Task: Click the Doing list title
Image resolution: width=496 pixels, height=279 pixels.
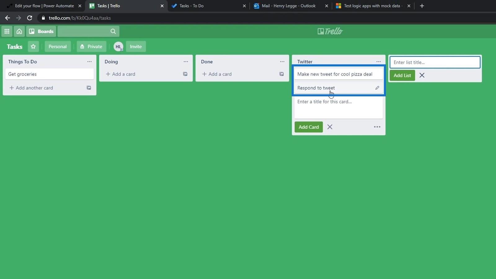Action: tap(111, 62)
